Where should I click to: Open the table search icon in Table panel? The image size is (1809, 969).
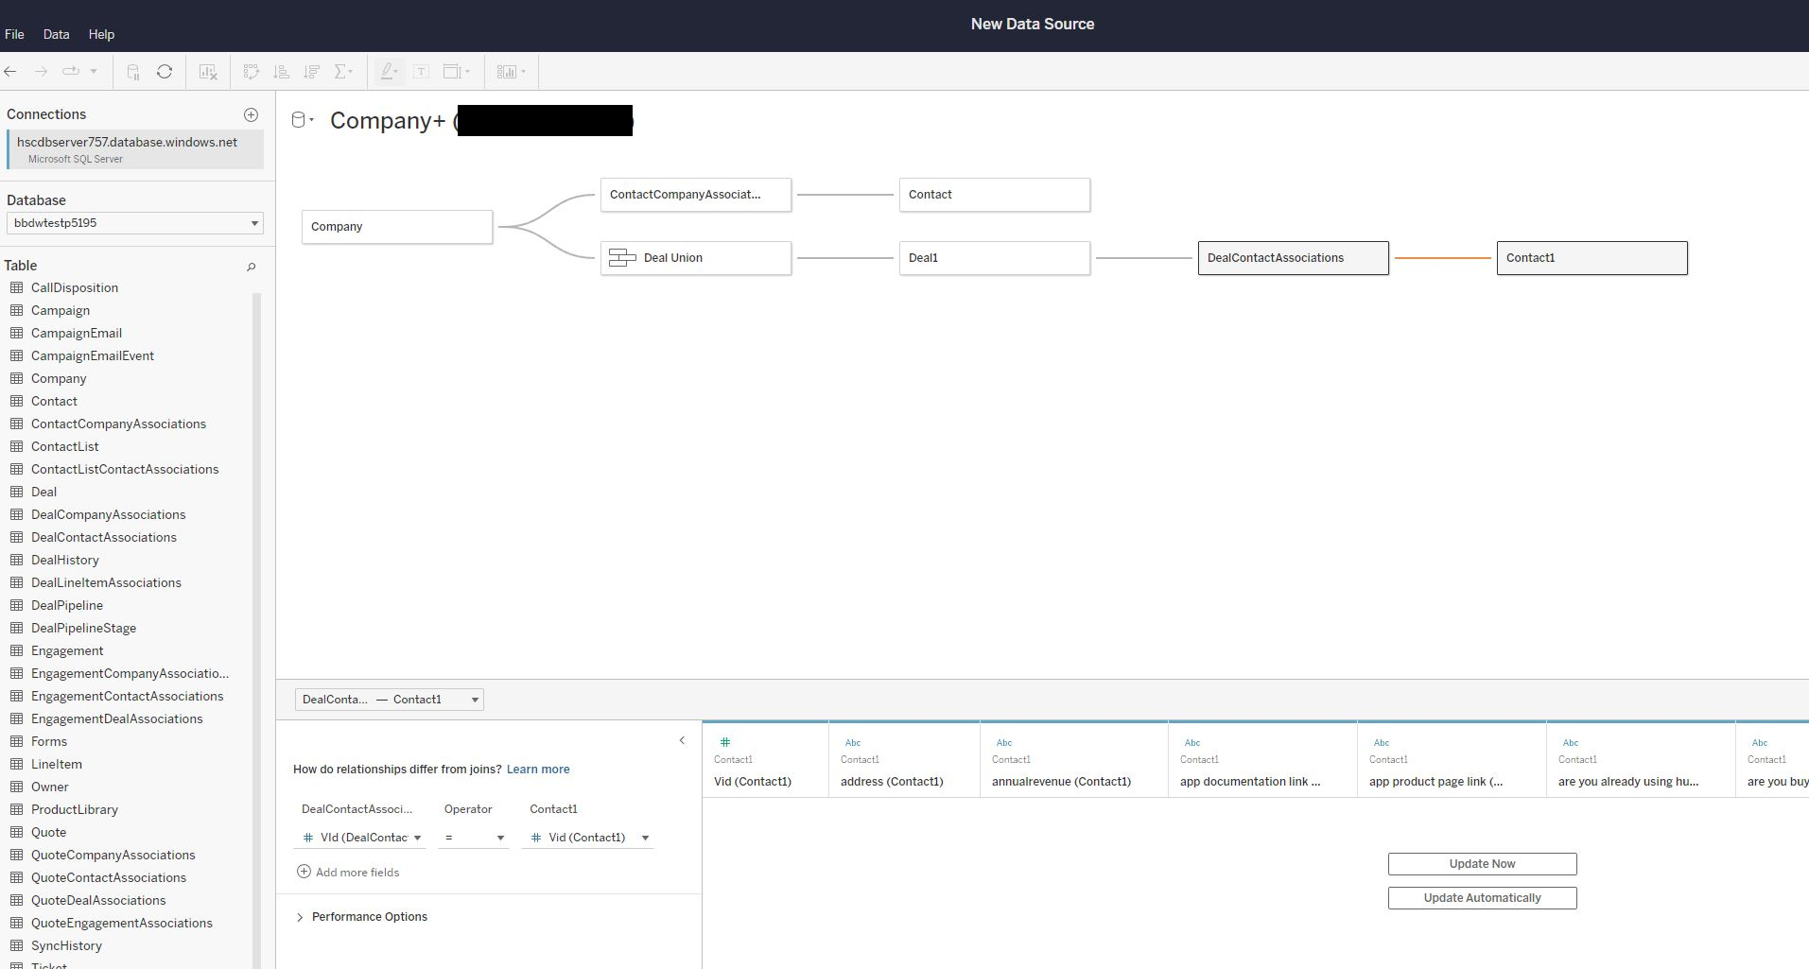click(x=251, y=267)
